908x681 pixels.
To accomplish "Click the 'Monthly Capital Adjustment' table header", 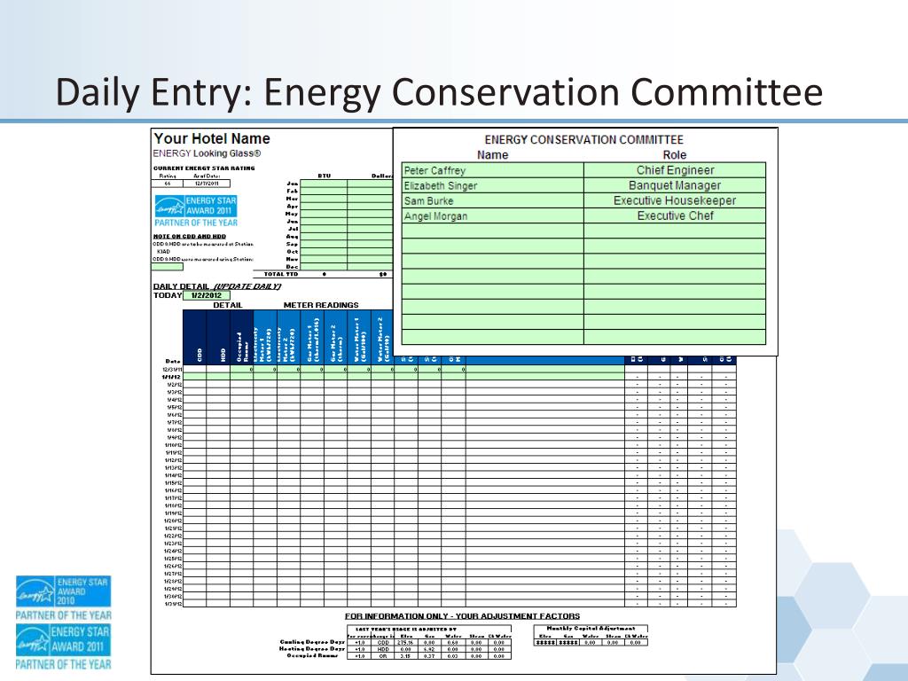I will click(x=591, y=629).
